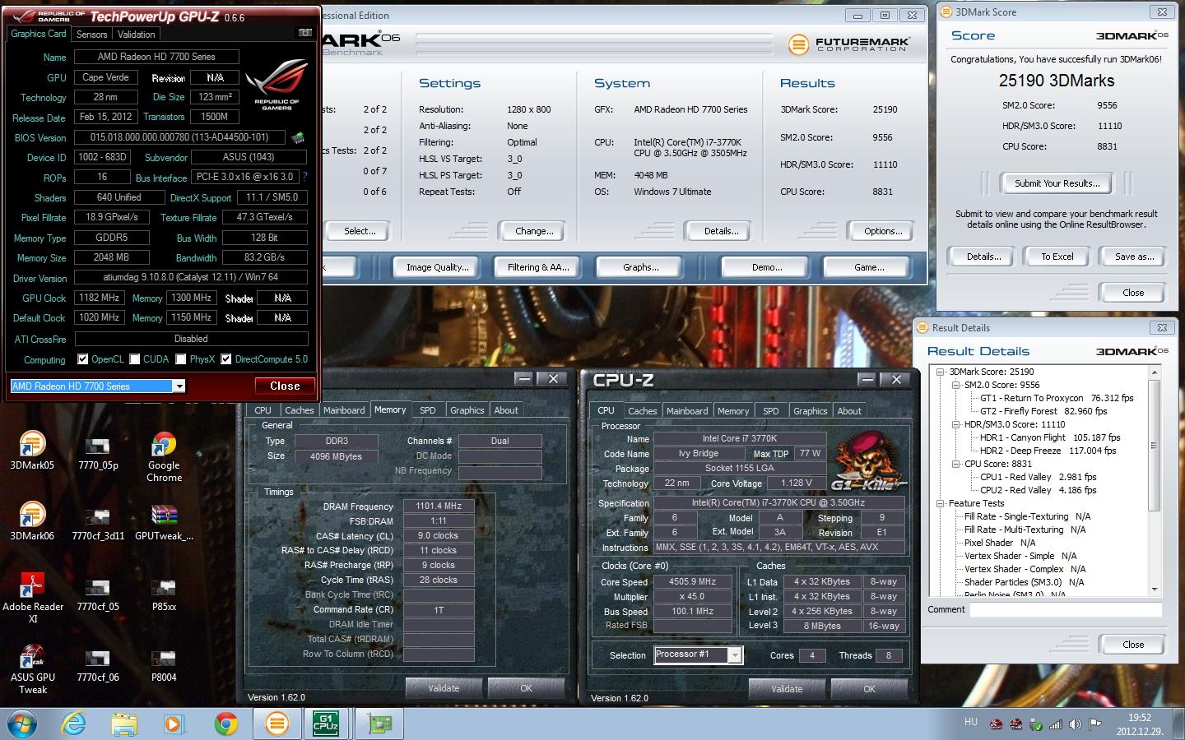The width and height of the screenshot is (1185, 740).
Task: Collapse the CPU Score tree node
Action: pyautogui.click(x=956, y=464)
